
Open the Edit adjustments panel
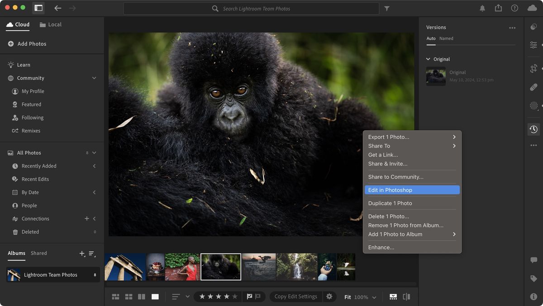[x=533, y=45]
